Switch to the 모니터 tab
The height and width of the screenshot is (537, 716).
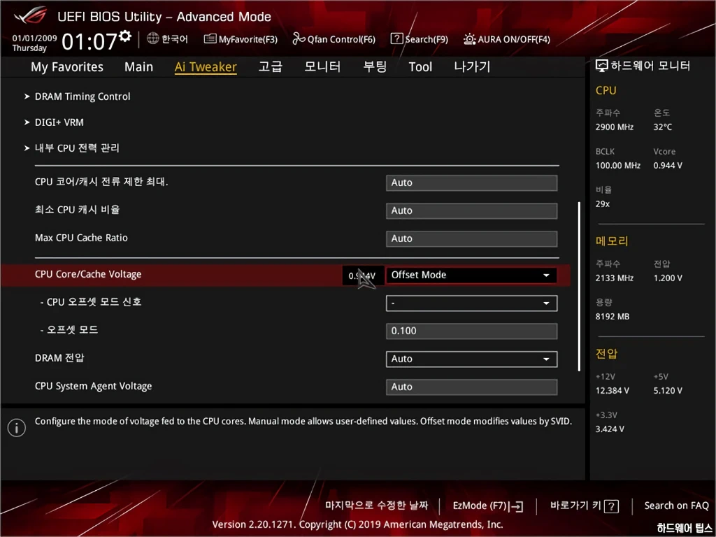(x=322, y=66)
